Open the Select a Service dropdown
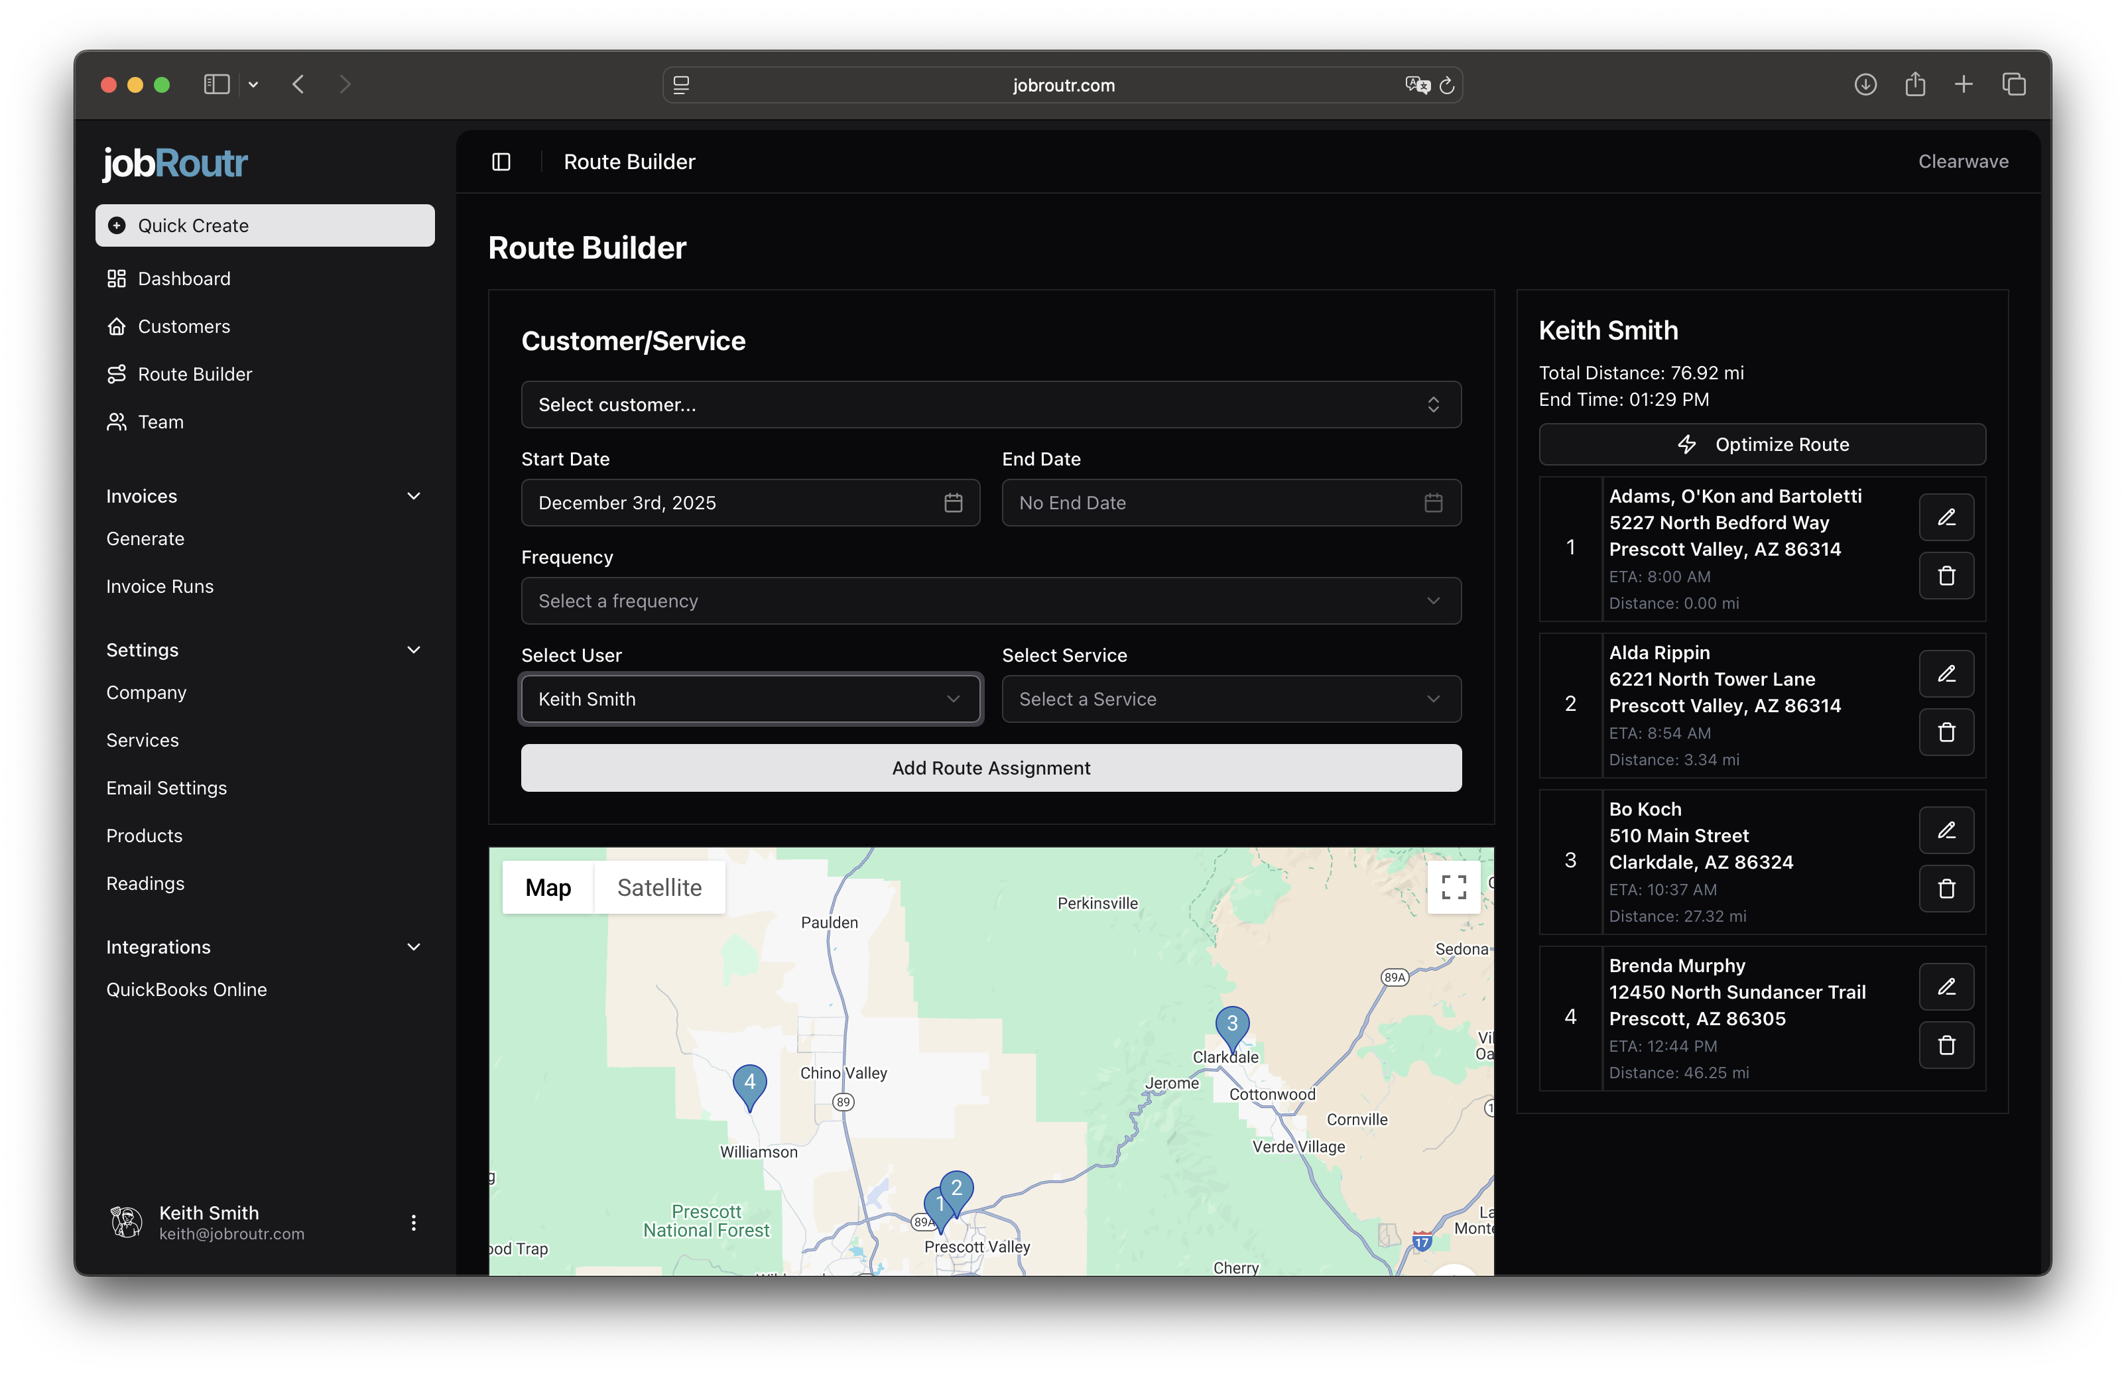Screen dimensions: 2126x1374 point(1231,700)
